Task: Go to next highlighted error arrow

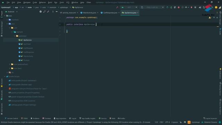Action: pyautogui.click(x=217, y=18)
